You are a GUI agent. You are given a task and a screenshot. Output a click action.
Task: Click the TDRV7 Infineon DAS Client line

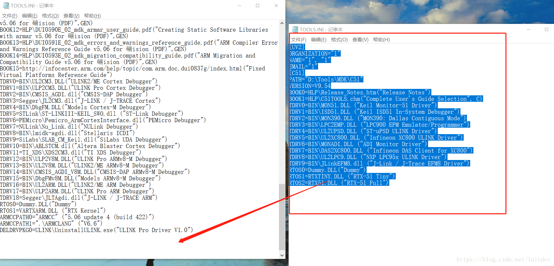coord(381,151)
